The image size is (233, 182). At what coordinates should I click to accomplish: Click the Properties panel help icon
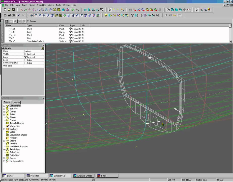point(42,48)
